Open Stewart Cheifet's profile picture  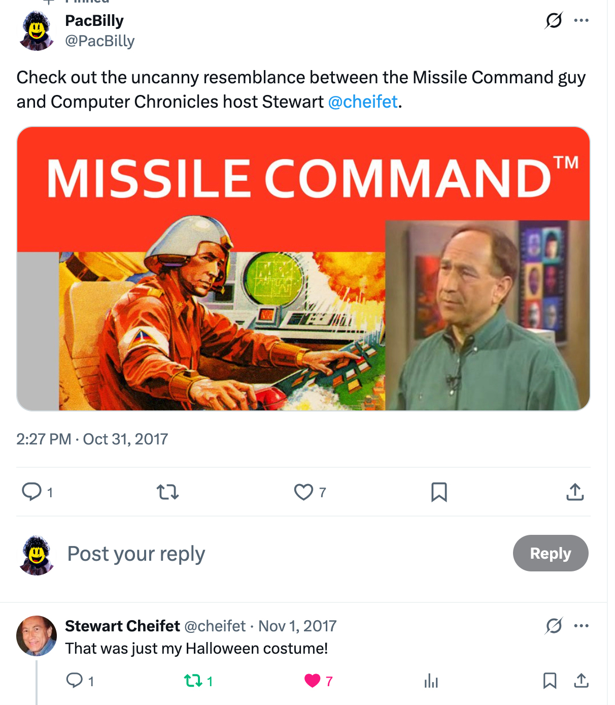pos(37,635)
